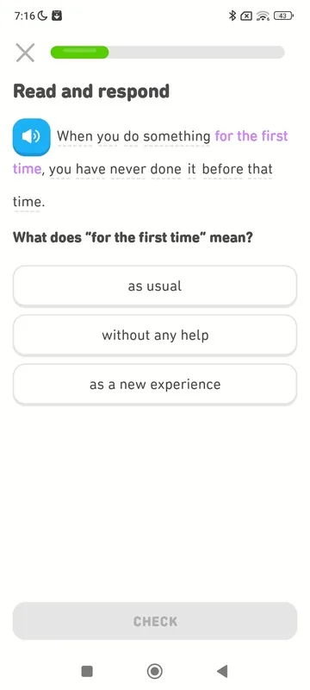
Task: Tap the highlighted phrase "for the first"
Action: 251,136
